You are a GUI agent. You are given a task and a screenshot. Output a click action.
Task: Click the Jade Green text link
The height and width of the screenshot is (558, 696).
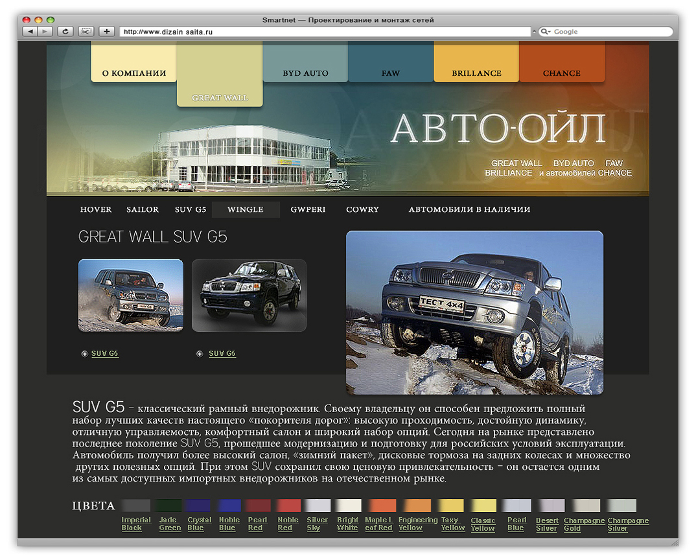click(x=170, y=524)
